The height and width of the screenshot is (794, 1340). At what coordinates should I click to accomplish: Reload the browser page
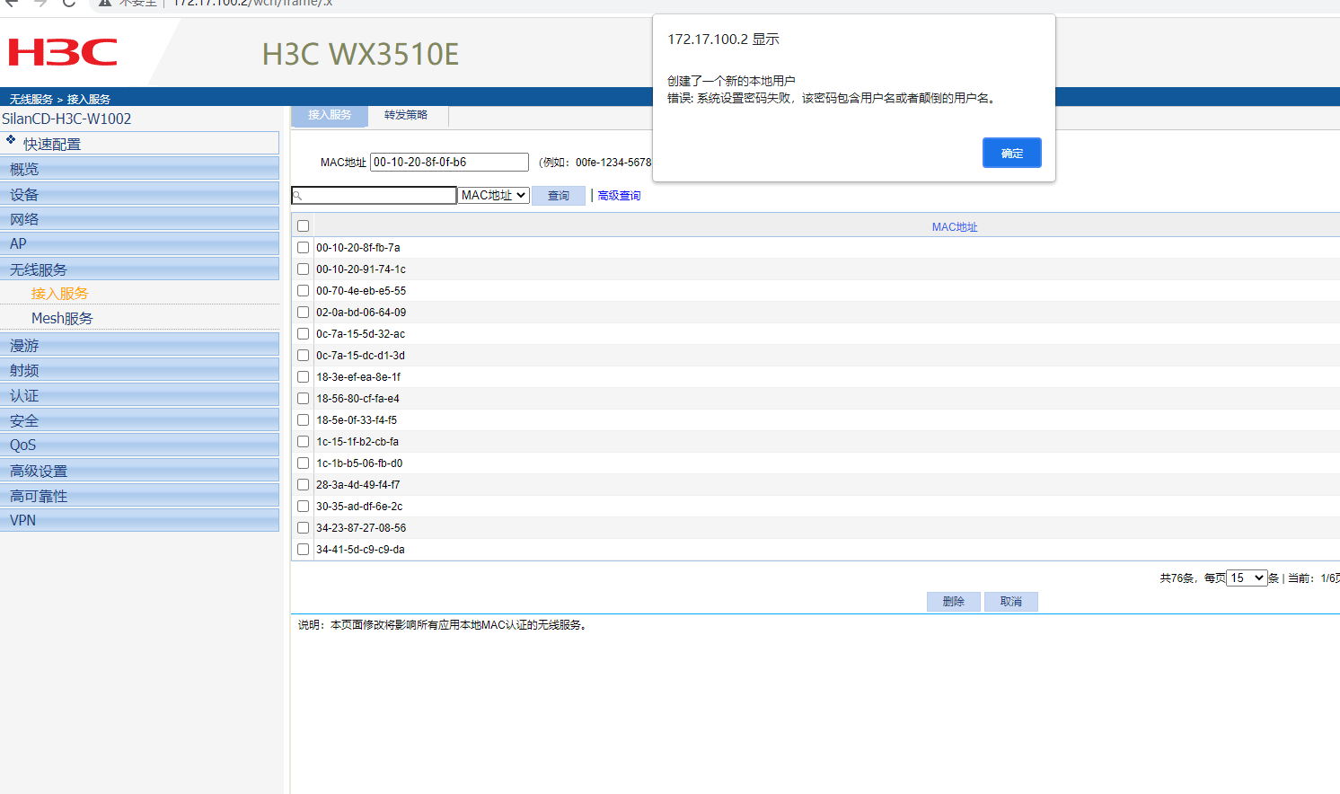point(69,3)
